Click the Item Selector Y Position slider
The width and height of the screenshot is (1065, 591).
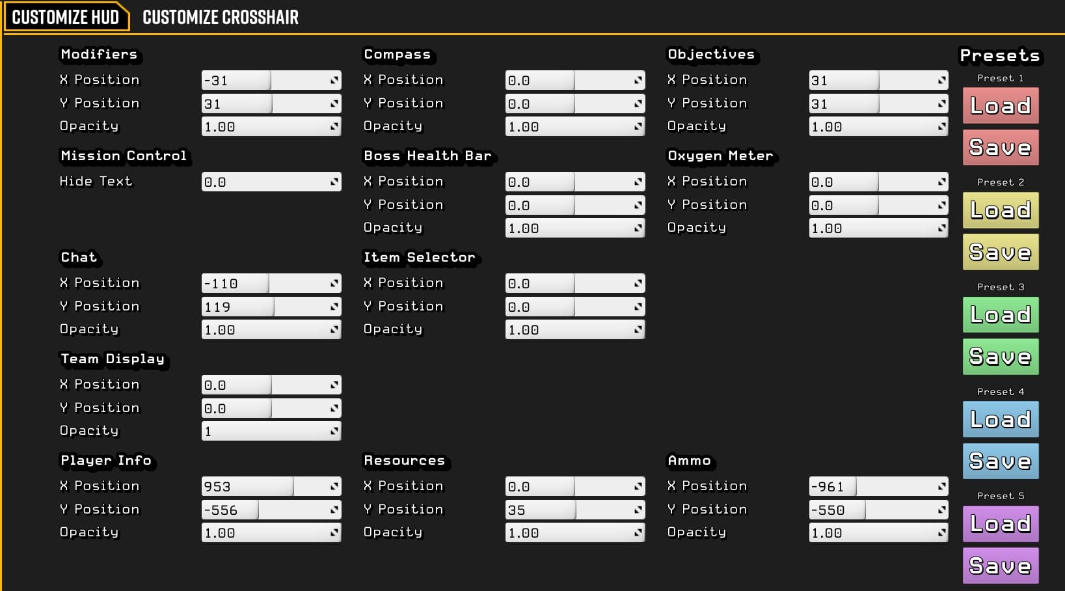tap(575, 307)
